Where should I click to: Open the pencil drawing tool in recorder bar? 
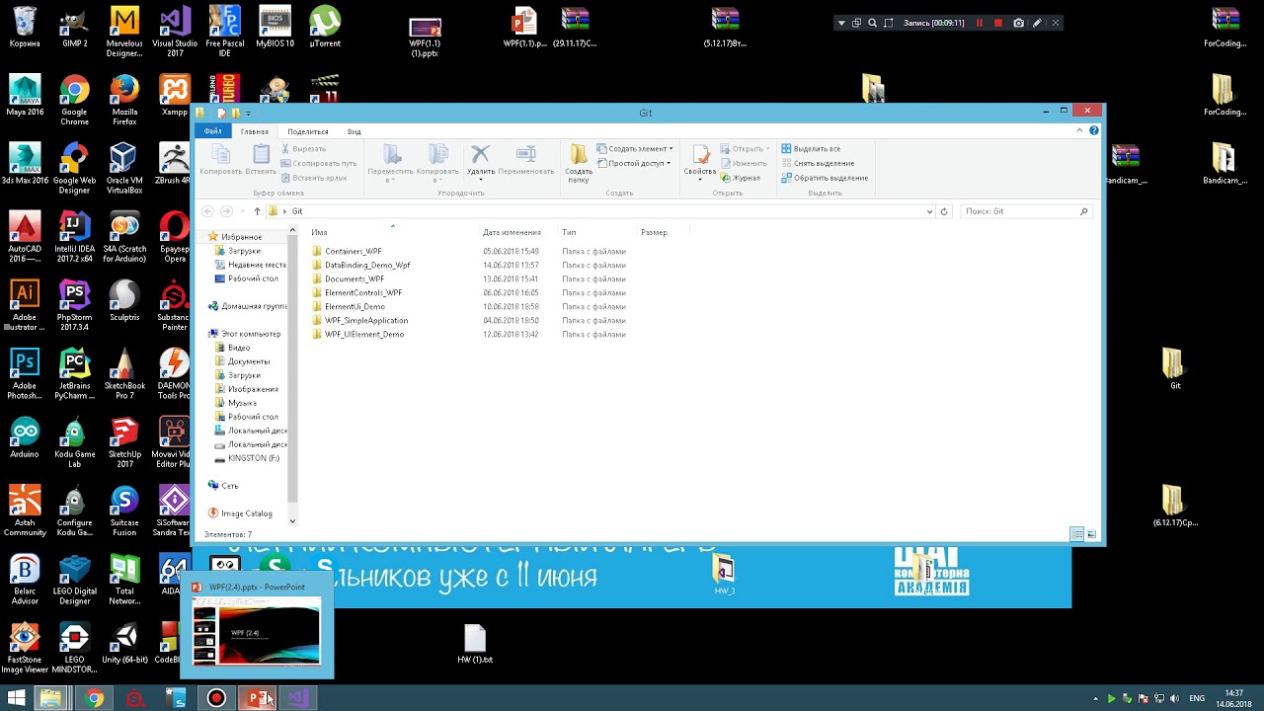click(x=1037, y=23)
